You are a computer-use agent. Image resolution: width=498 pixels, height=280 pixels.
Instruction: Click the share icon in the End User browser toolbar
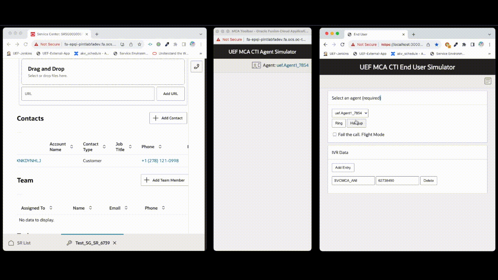tap(429, 45)
